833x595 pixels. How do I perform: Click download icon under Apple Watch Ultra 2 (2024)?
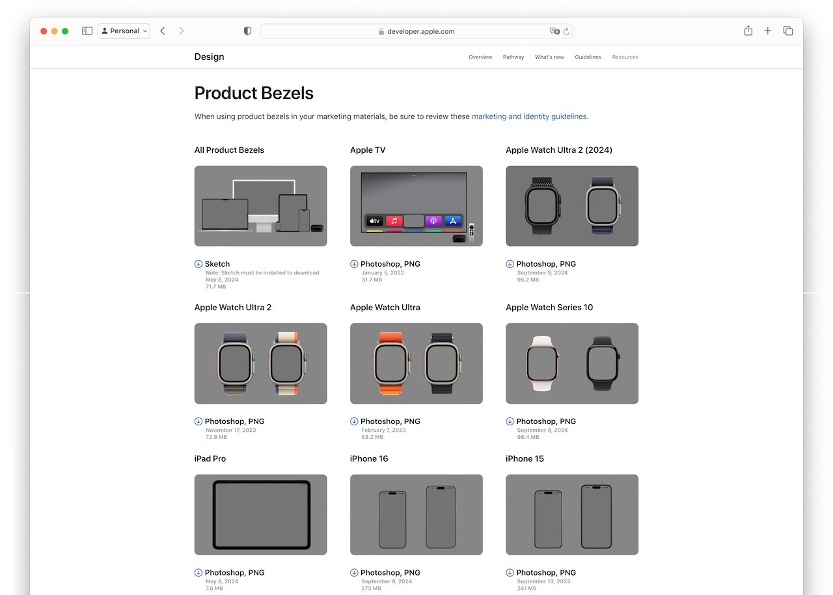click(x=510, y=264)
